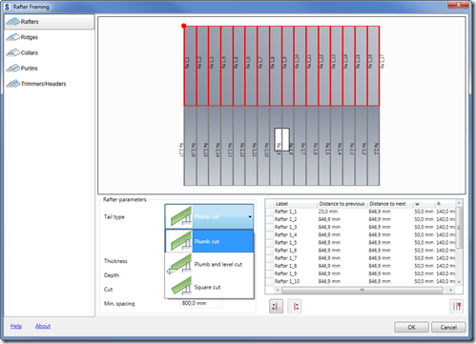Click the S application icon in title bar
This screenshot has width=476, height=344.
(7, 7)
